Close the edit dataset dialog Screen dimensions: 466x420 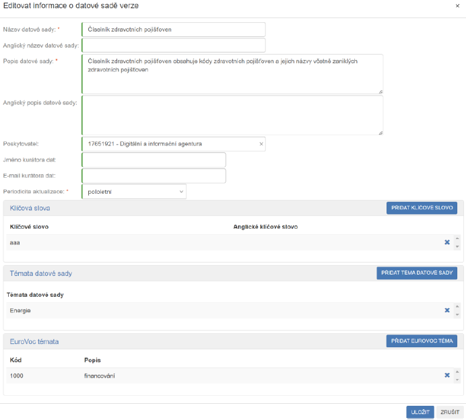pos(458,5)
